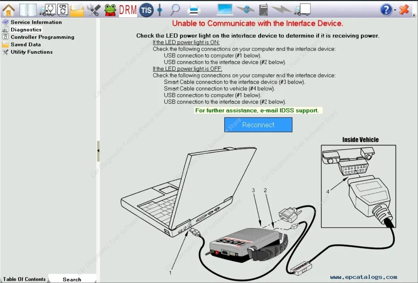The image size is (418, 283).
Task: Close the application with the red X
Action: pyautogui.click(x=404, y=10)
